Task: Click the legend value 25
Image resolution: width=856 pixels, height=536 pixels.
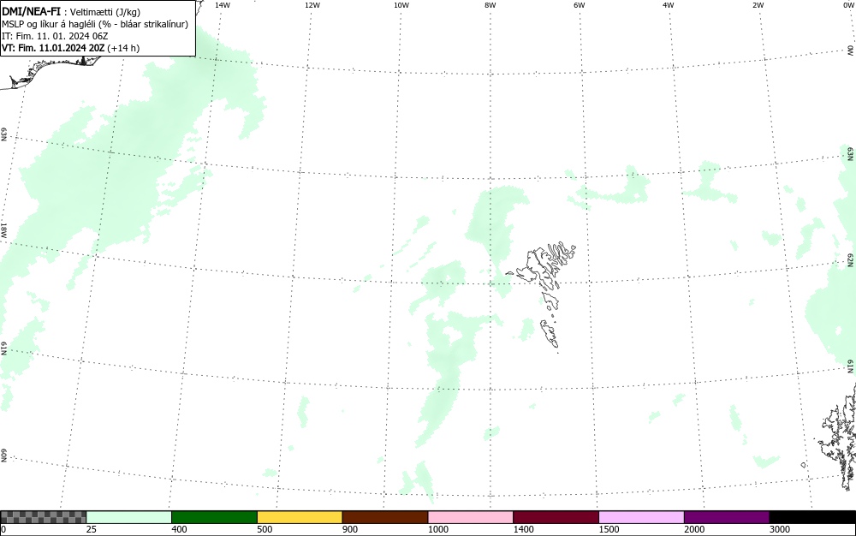Action: [92, 529]
